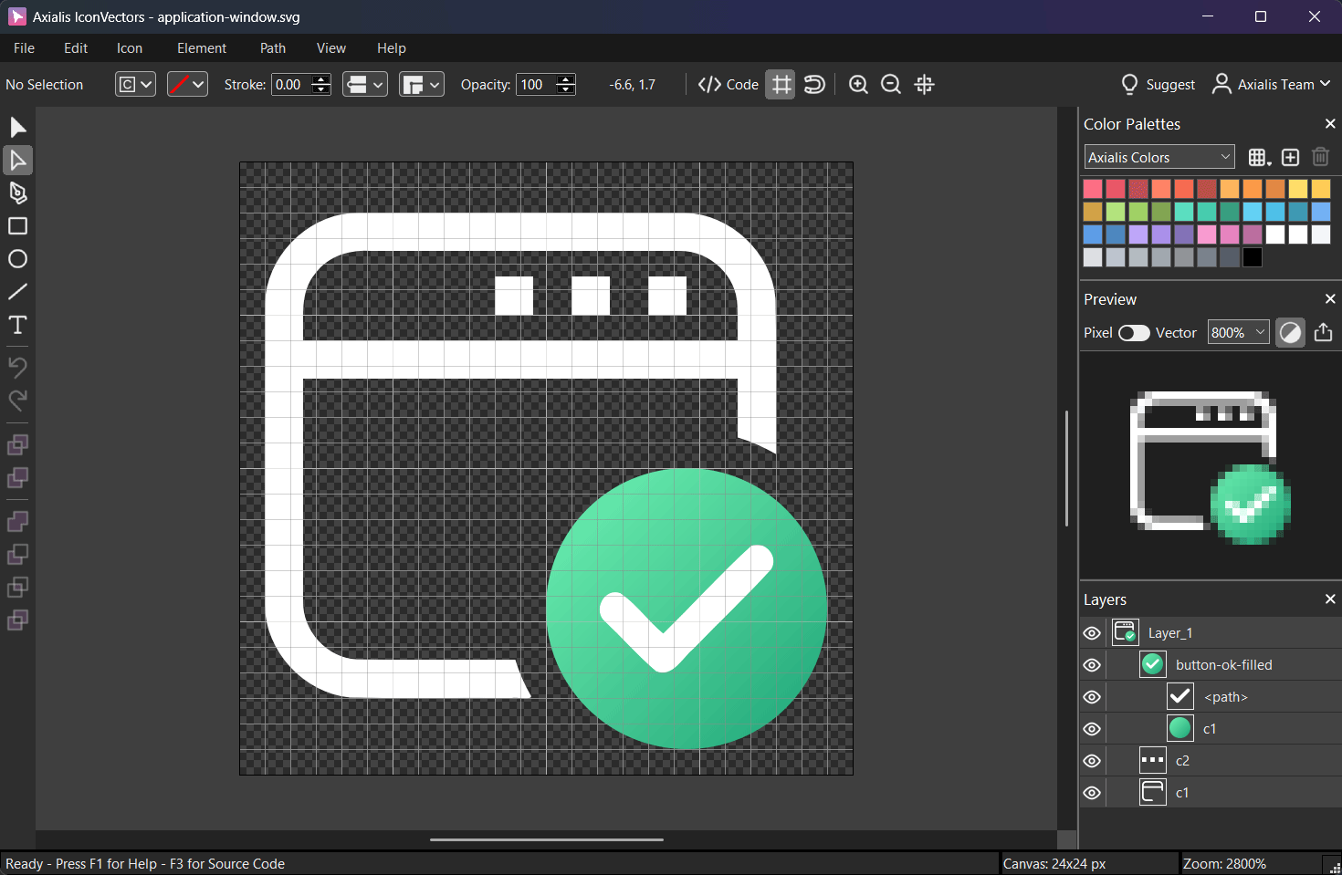Click the export icon in the Preview panel
This screenshot has width=1342, height=875.
click(x=1323, y=332)
